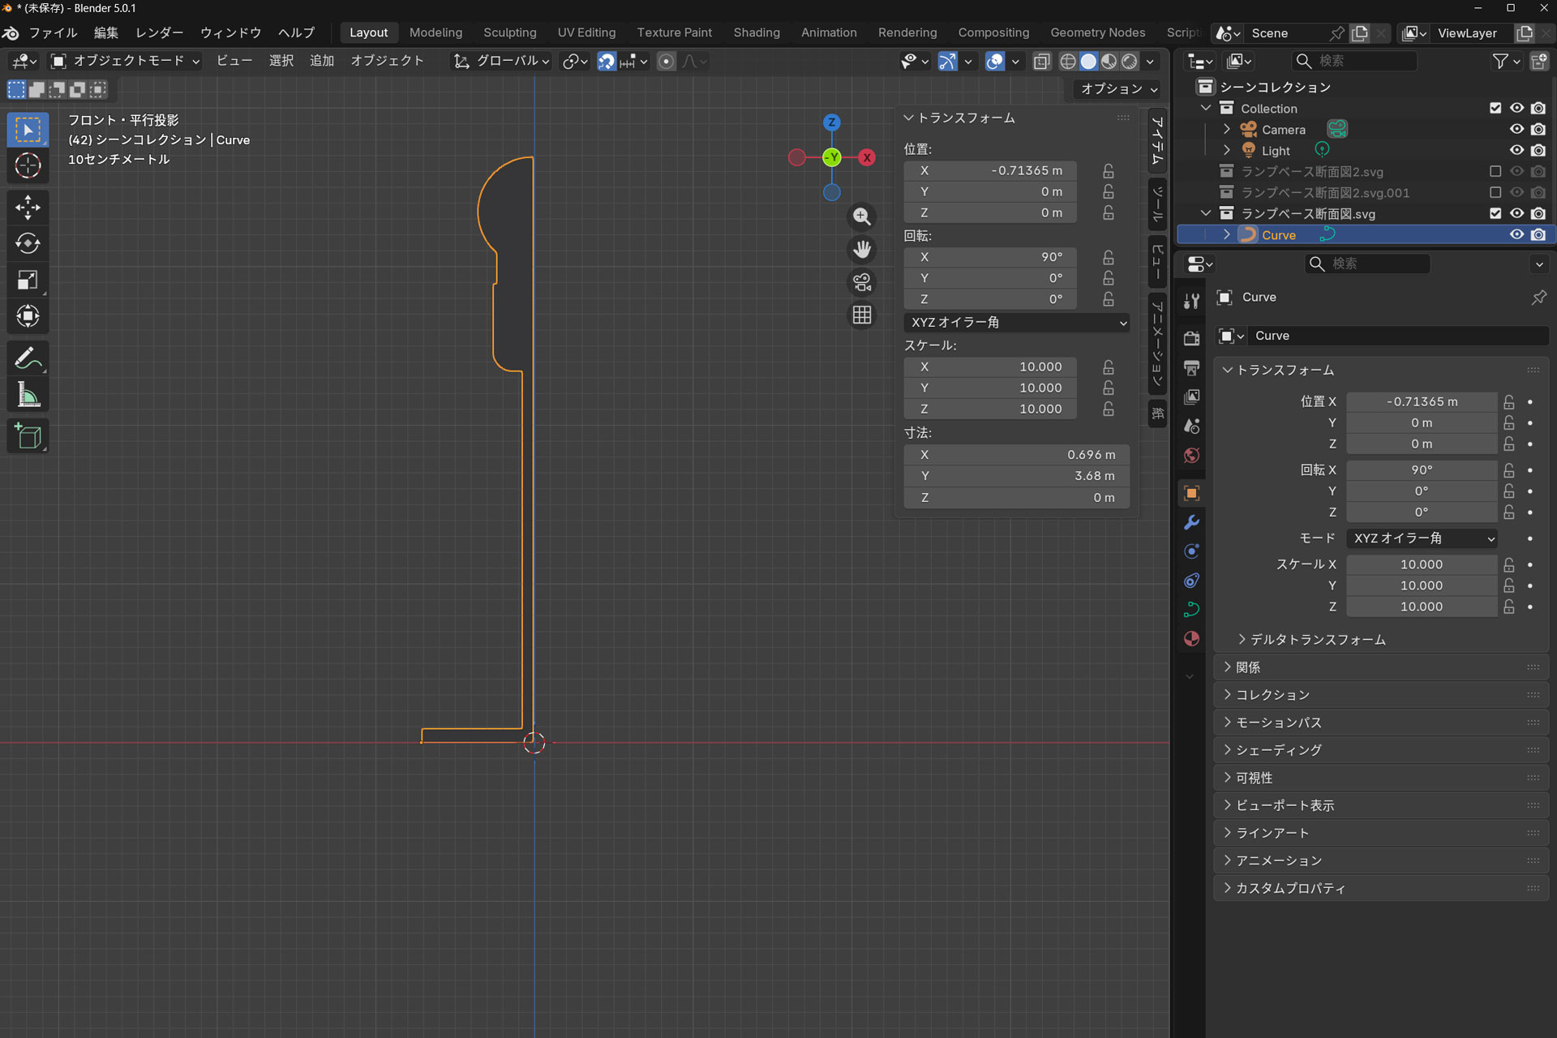Viewport: 1557px width, 1038px height.
Task: Select the Move tool in toolbar
Action: 28,208
